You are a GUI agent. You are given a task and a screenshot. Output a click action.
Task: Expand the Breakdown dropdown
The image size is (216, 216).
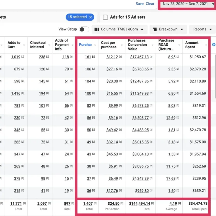(x=168, y=29)
